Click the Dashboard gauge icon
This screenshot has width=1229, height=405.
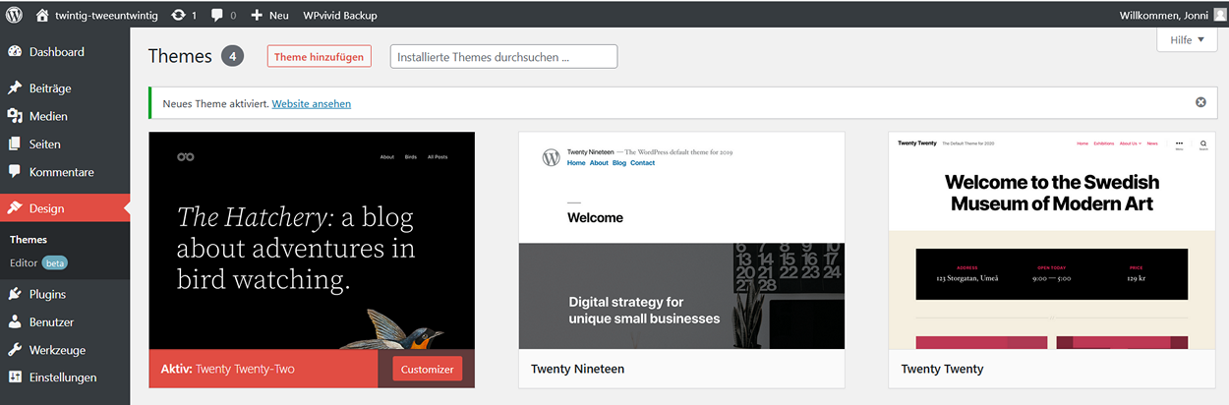pos(15,51)
